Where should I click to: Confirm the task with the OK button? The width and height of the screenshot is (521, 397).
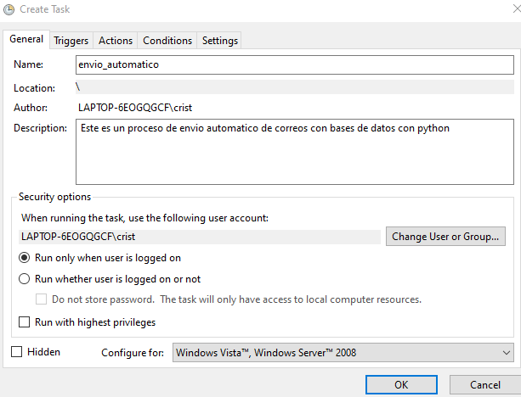(402, 384)
